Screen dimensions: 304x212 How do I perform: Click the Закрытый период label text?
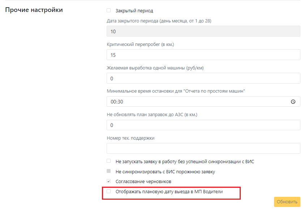coord(134,10)
